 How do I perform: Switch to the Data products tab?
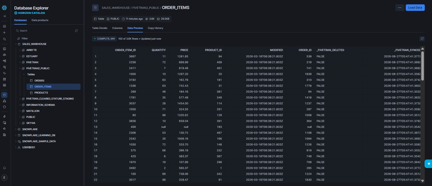point(40,20)
